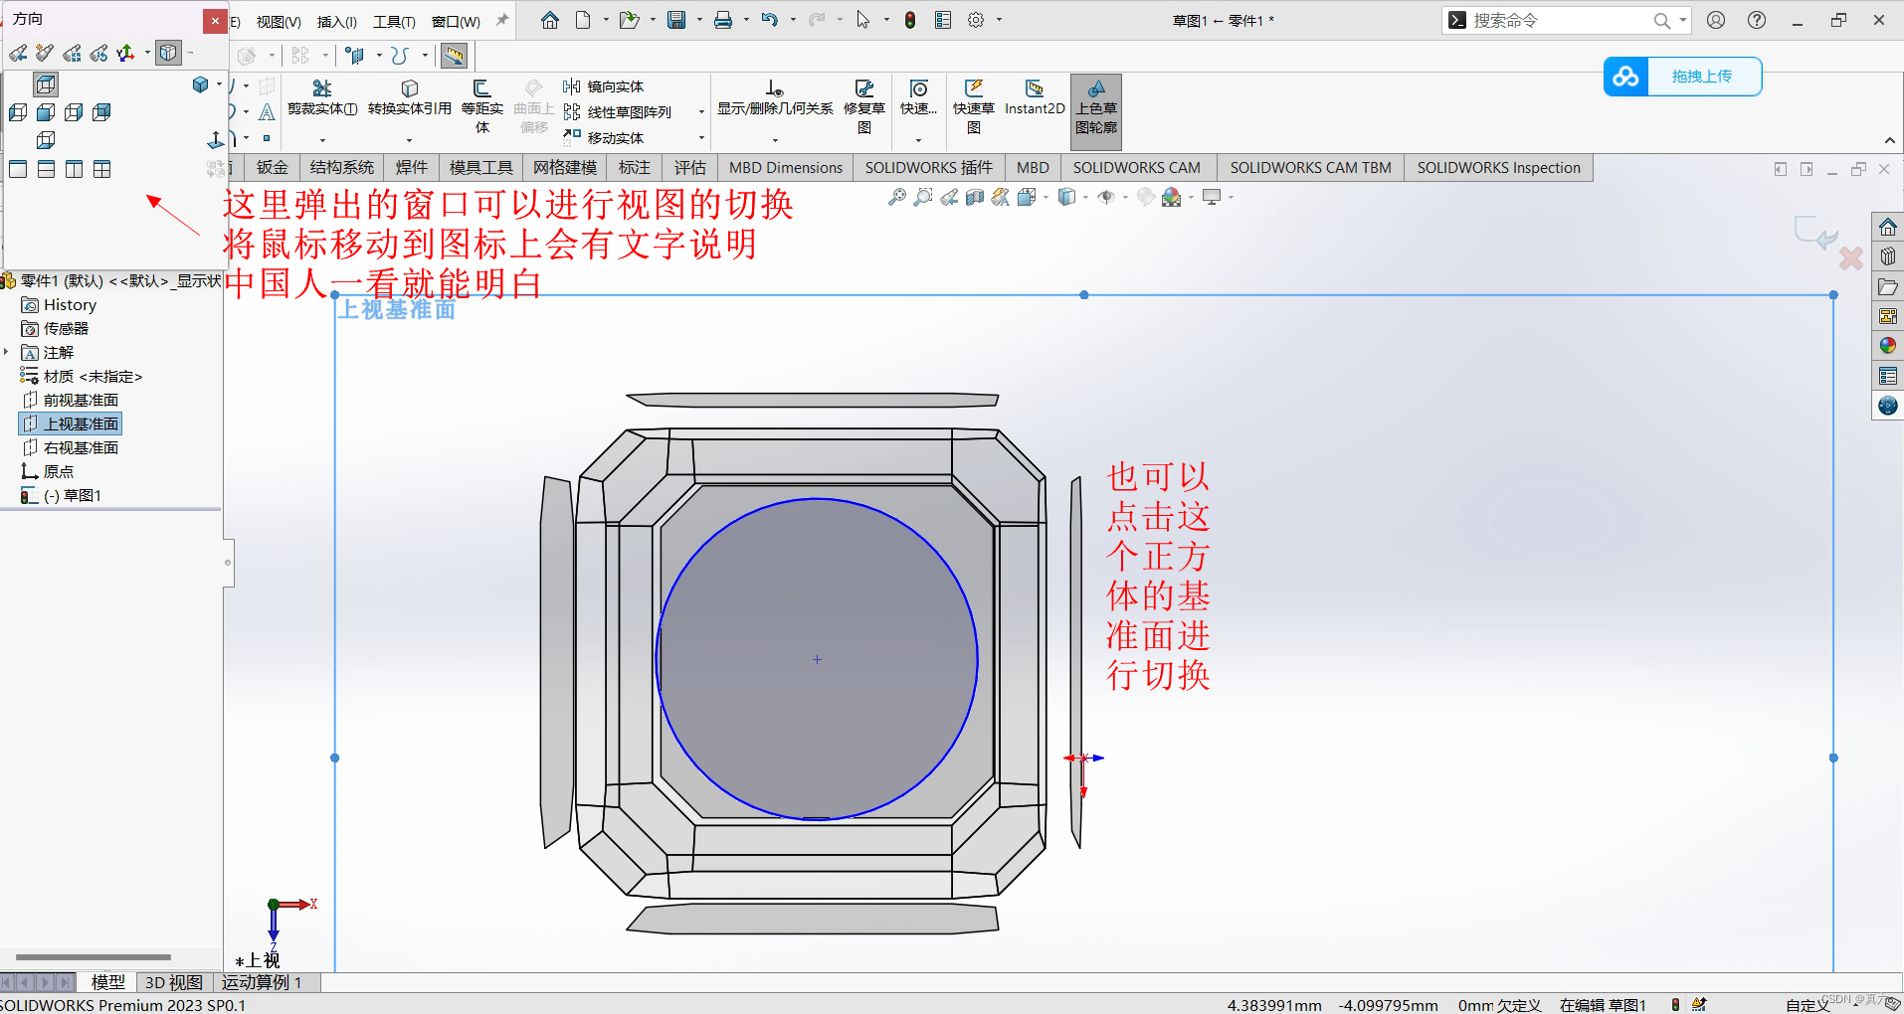
Task: Switch to the 3D 视图 tab
Action: click(173, 981)
